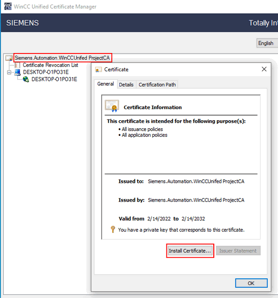Open the Certification Path tab
This screenshot has width=278, height=298.
[x=157, y=84]
